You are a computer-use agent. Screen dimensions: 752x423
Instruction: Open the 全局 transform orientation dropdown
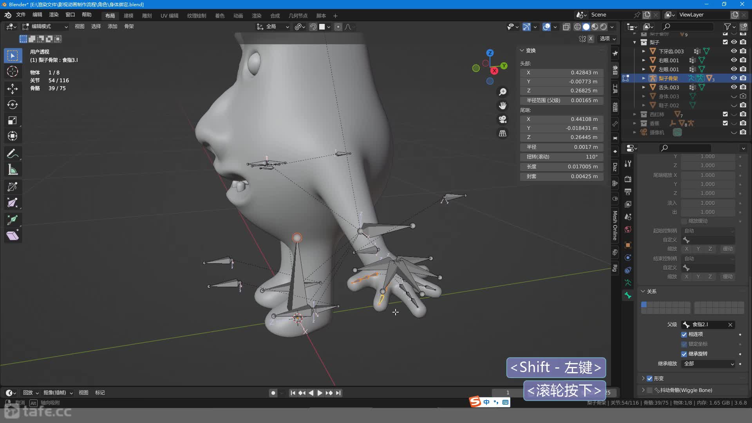(273, 26)
